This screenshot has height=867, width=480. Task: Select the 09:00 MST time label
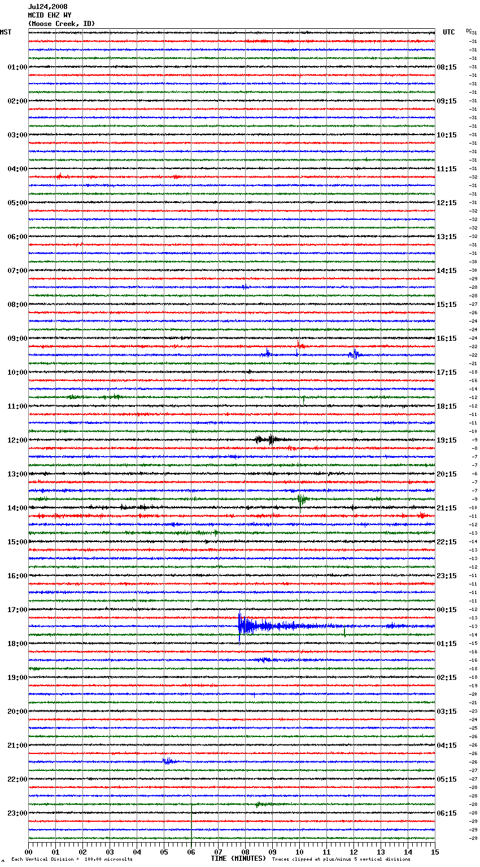pos(18,339)
